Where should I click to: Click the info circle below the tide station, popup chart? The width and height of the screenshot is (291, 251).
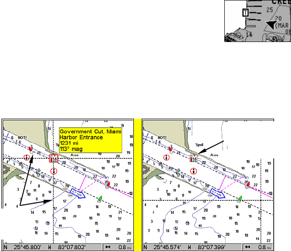[54, 171]
